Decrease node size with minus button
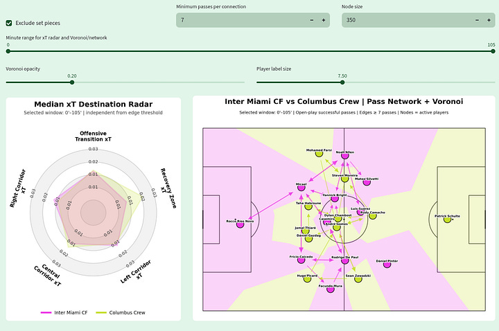Screen dimensions: 499x331 (477, 20)
